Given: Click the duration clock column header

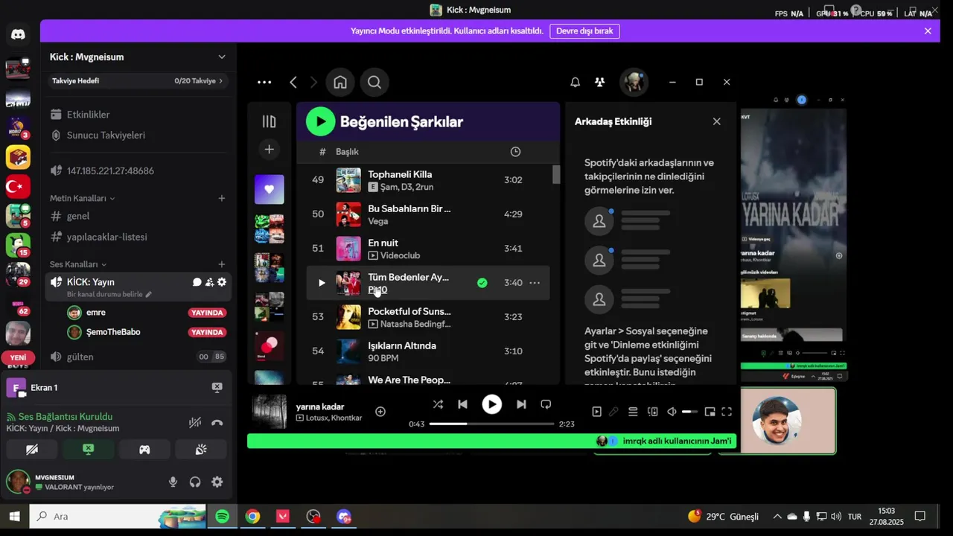Looking at the screenshot, I should click(x=515, y=152).
